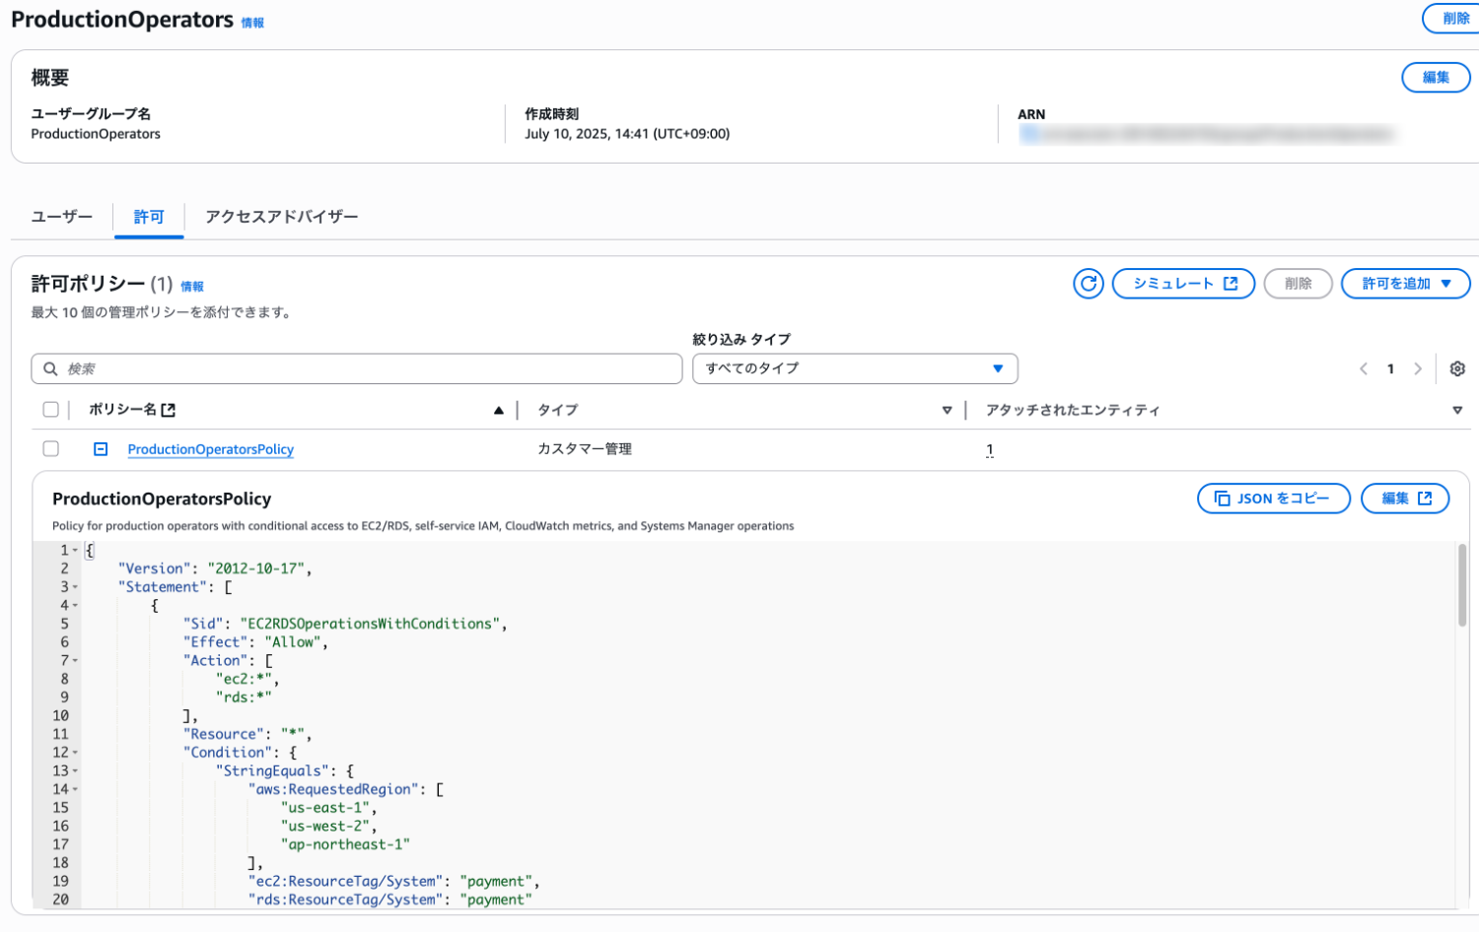
Task: Click ProductionOperators group name value in 概要
Action: (96, 134)
